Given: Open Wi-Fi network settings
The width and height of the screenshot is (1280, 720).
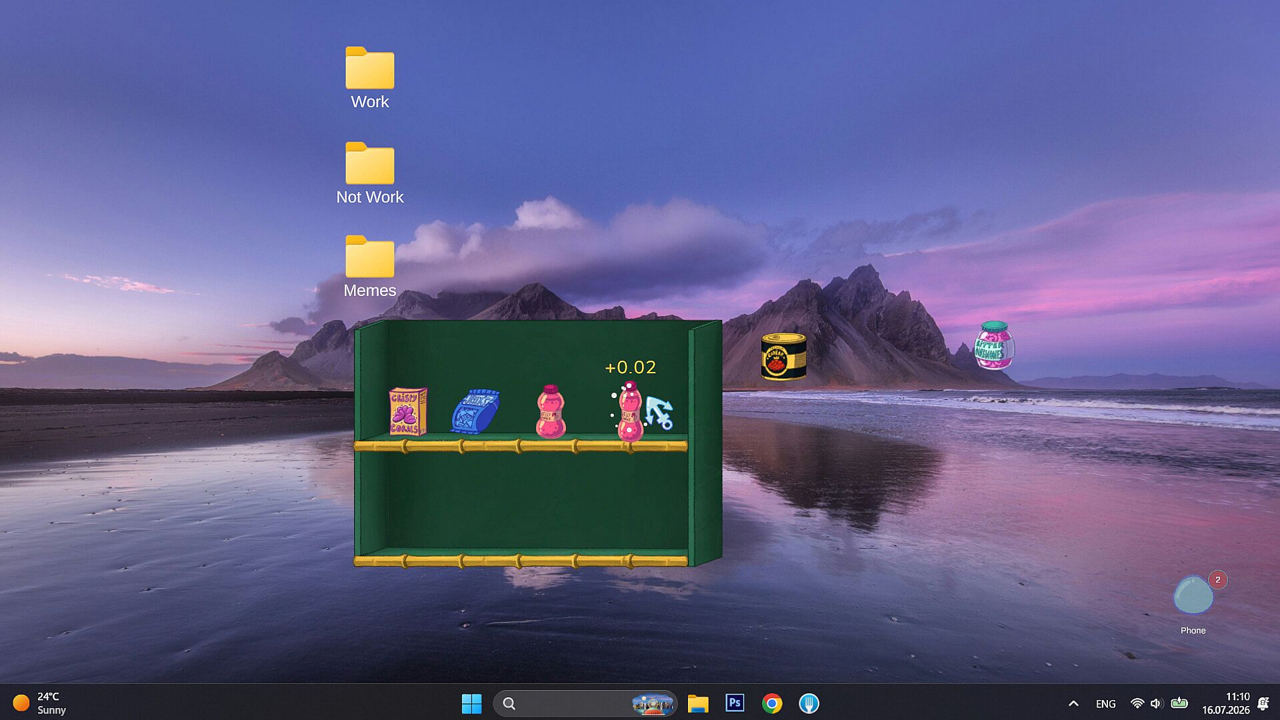Looking at the screenshot, I should point(1137,703).
